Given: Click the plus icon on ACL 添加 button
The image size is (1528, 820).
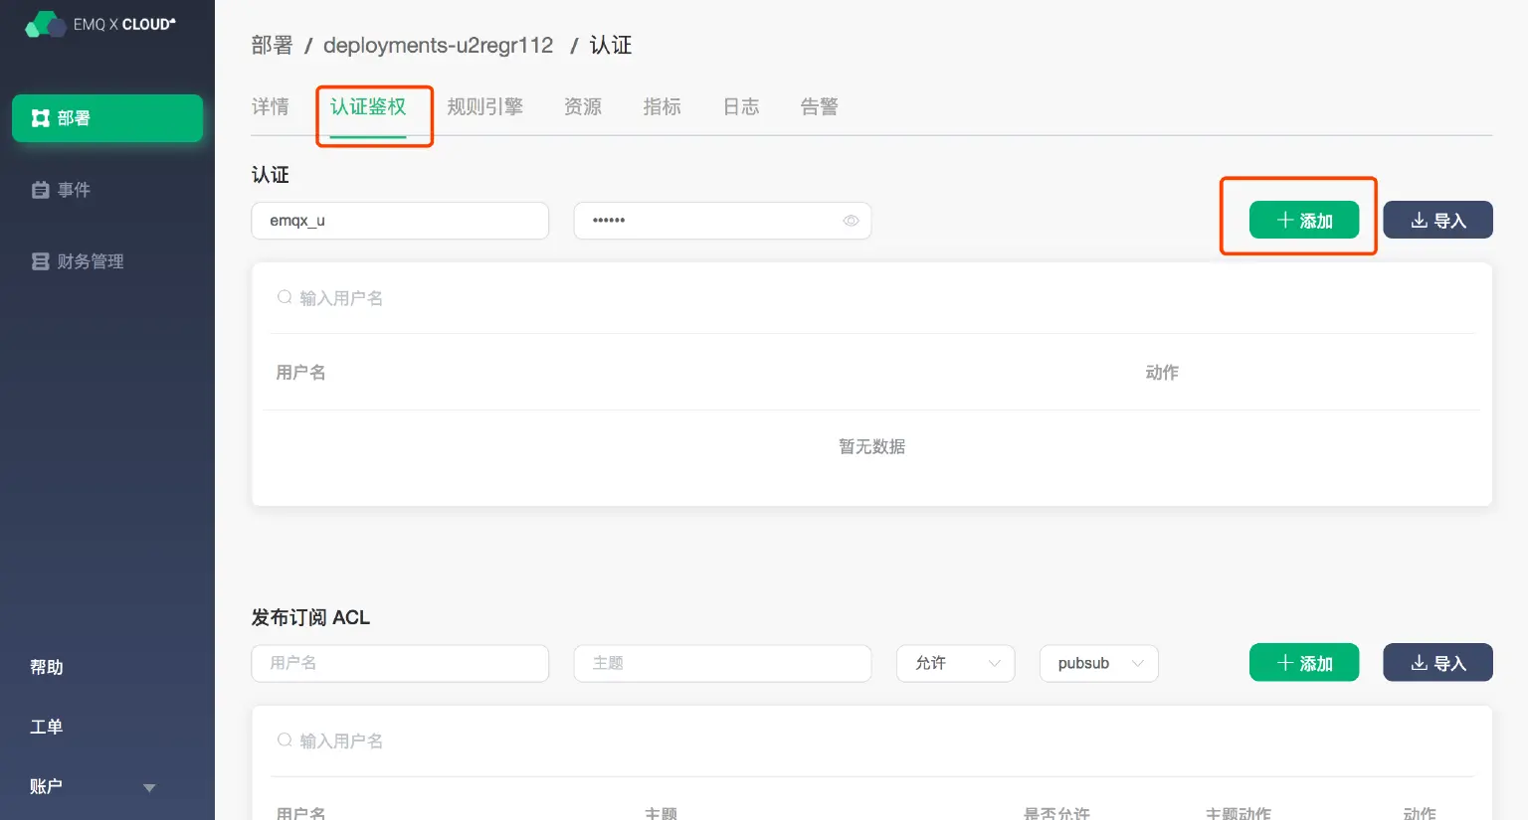Looking at the screenshot, I should tap(1285, 663).
